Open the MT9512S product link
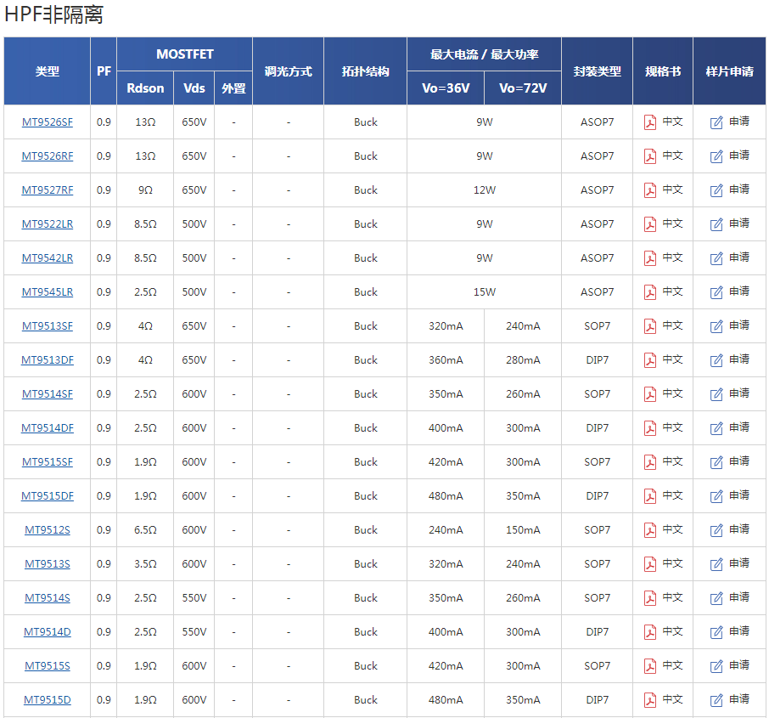 [x=48, y=530]
